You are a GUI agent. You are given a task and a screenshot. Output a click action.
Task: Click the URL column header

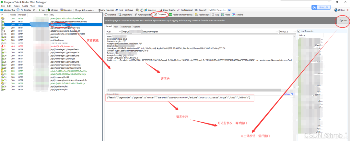[76, 15]
